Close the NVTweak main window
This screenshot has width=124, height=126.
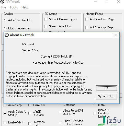pos(119,2)
